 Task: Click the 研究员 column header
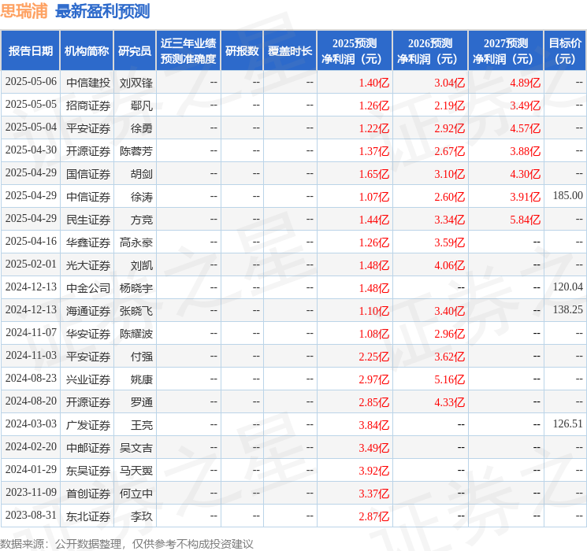pyautogui.click(x=135, y=51)
